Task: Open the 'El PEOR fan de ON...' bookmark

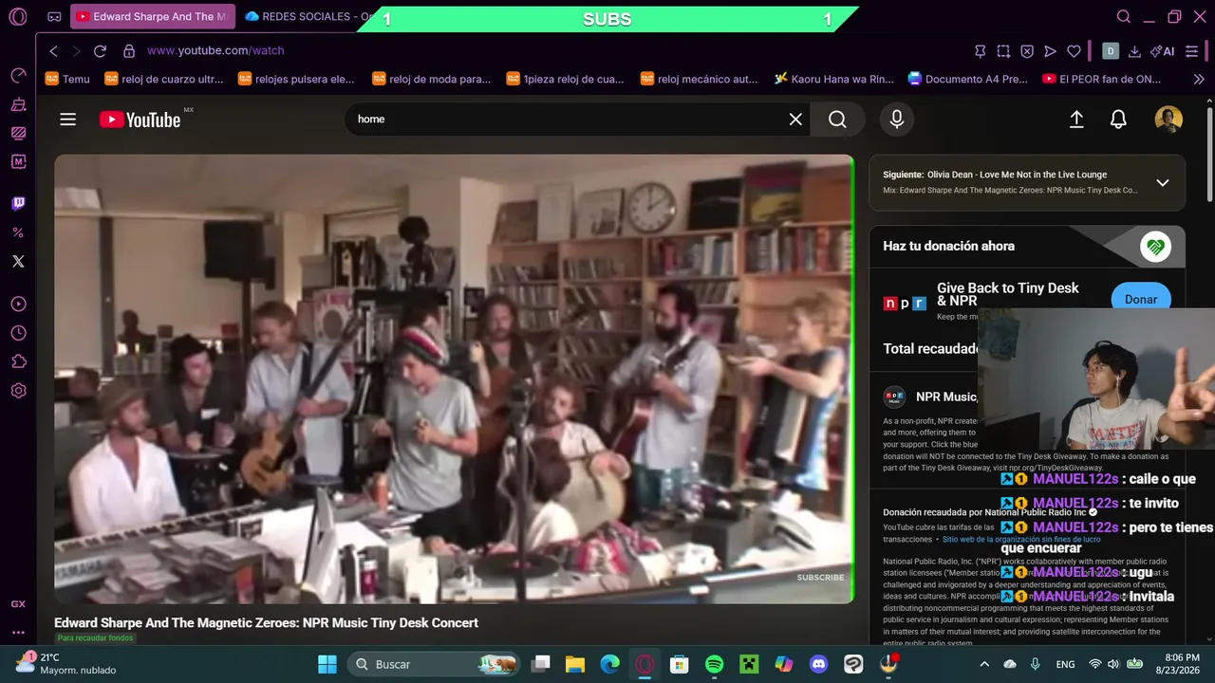Action: point(1102,79)
